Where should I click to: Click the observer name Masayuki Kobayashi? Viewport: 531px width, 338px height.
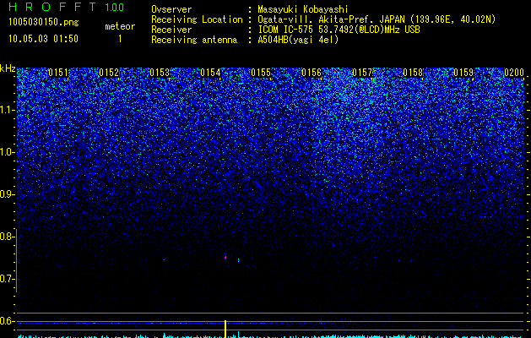tap(303, 9)
